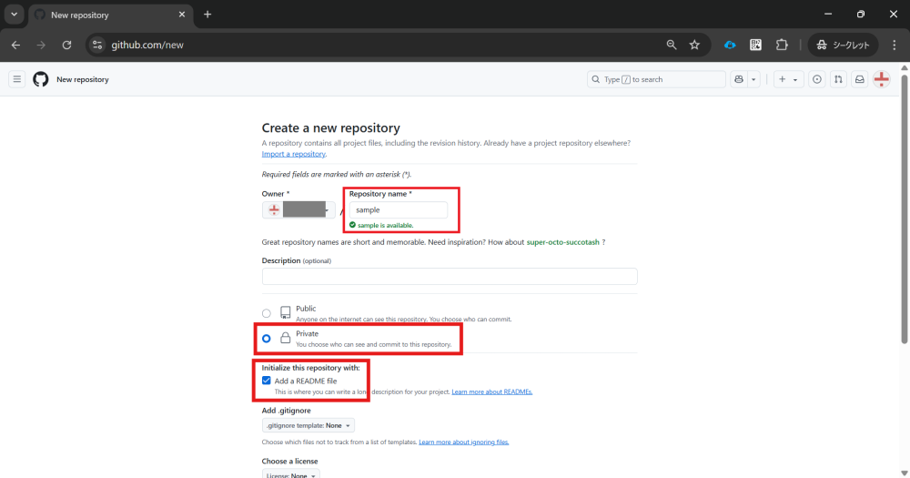Select the Public radio button

[x=267, y=313]
